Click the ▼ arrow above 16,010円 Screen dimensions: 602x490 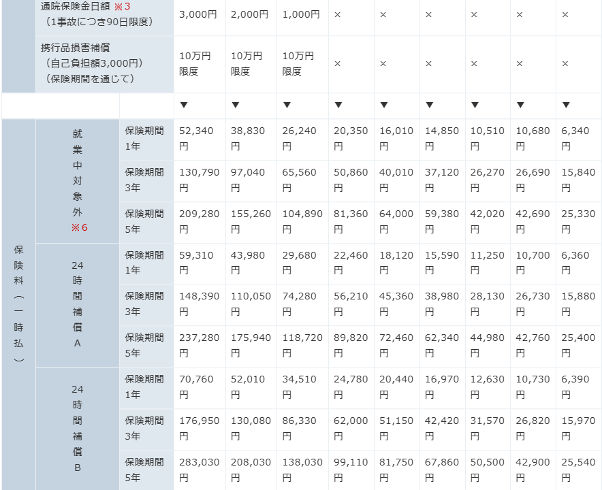click(384, 105)
